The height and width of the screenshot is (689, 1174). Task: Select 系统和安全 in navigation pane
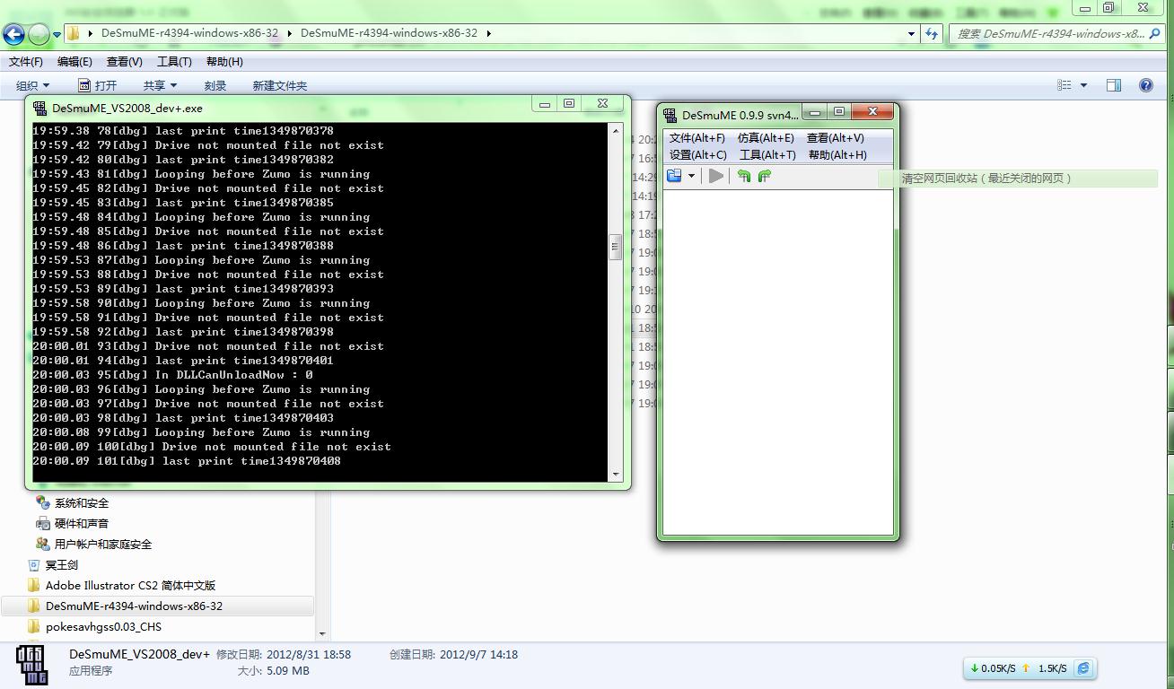point(82,503)
